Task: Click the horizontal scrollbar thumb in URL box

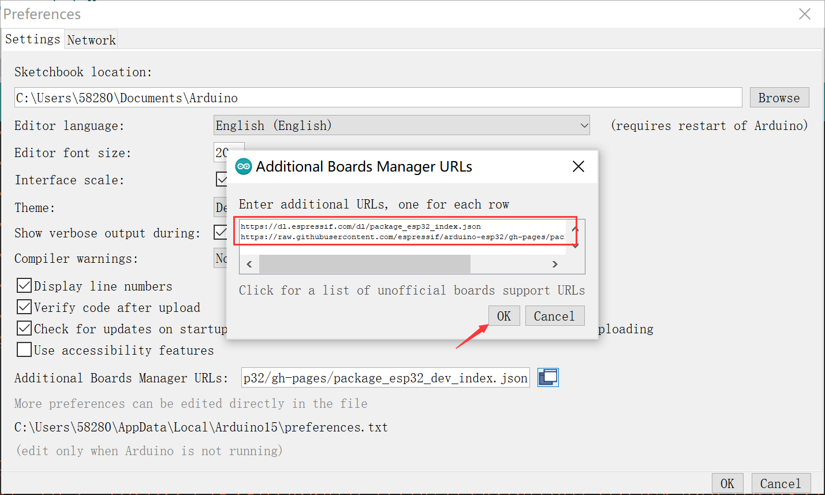Action: 365,264
